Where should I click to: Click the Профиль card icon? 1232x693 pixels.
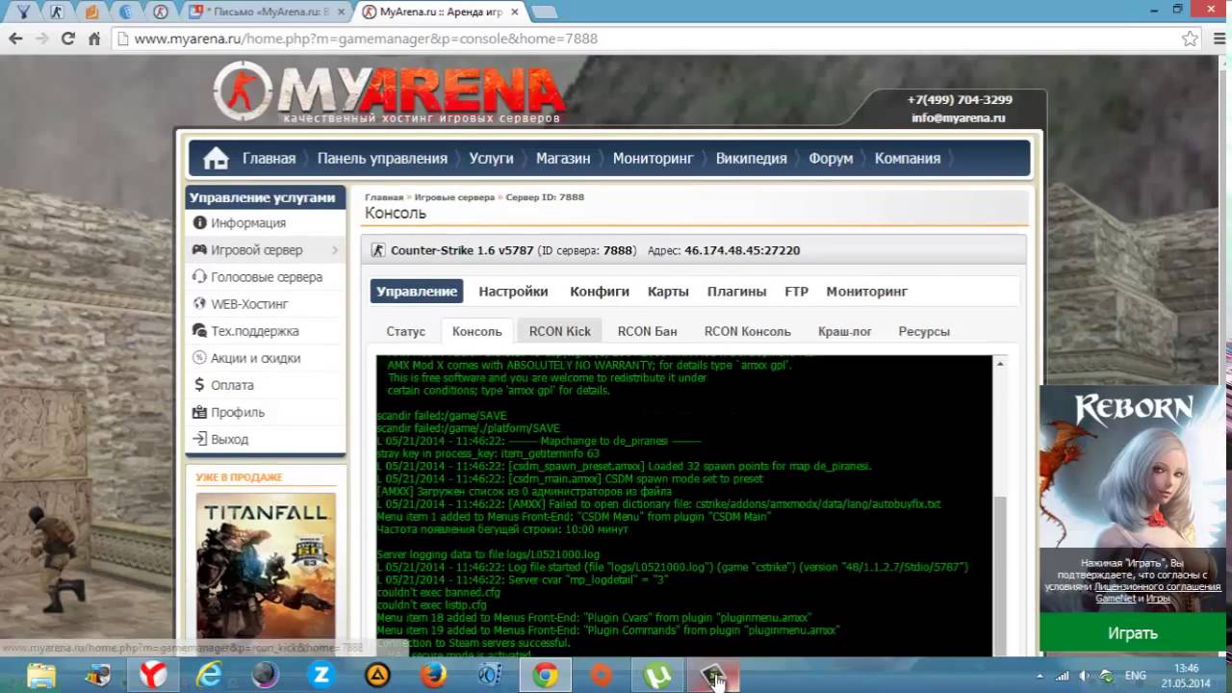pos(199,412)
